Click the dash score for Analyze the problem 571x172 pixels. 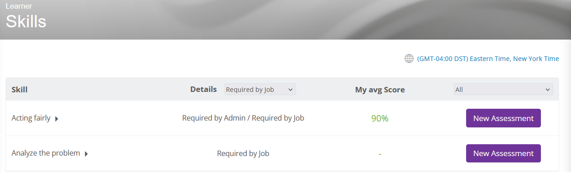[x=380, y=154]
